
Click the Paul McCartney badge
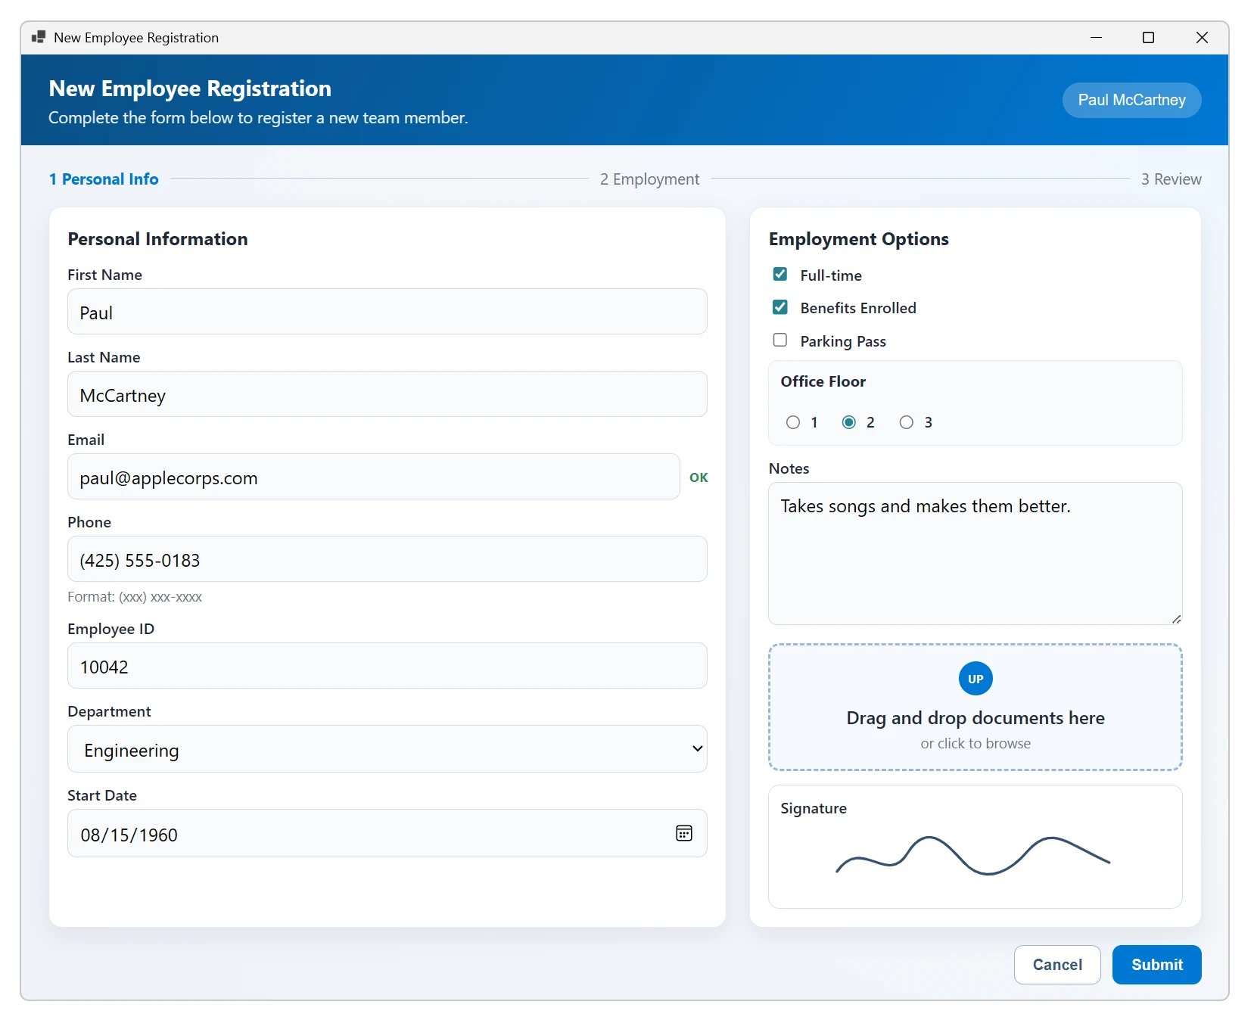(1131, 99)
